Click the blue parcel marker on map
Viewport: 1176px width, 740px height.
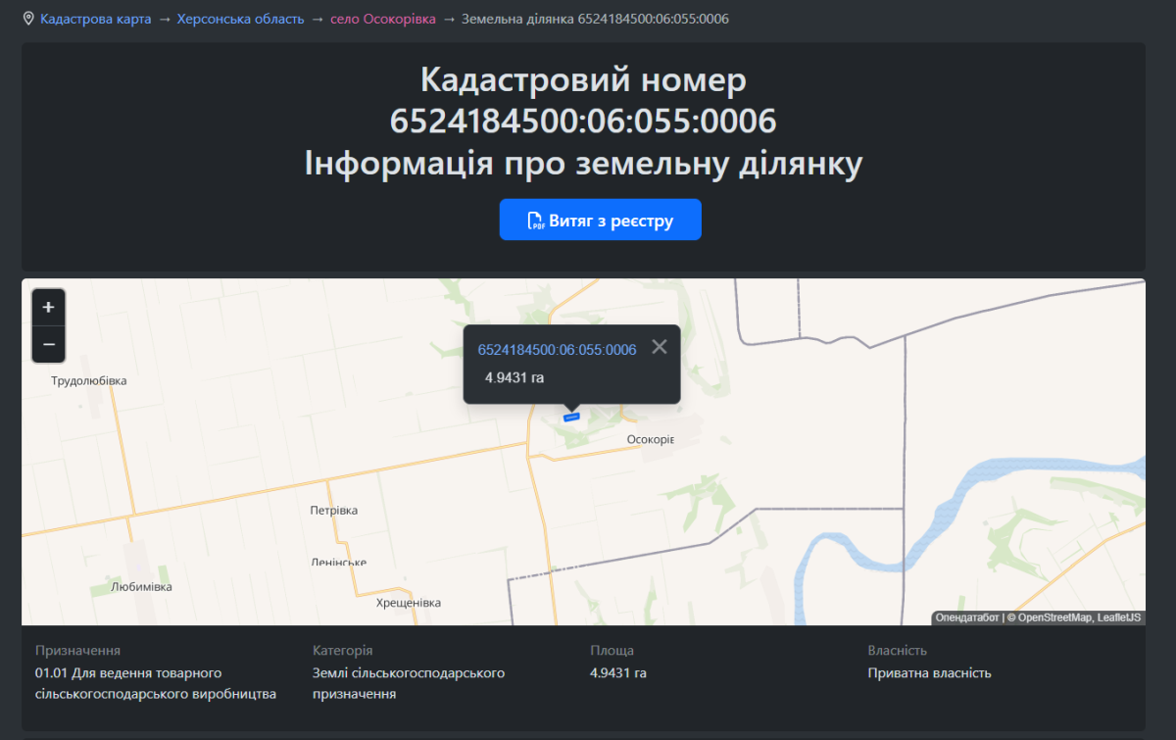tap(571, 417)
